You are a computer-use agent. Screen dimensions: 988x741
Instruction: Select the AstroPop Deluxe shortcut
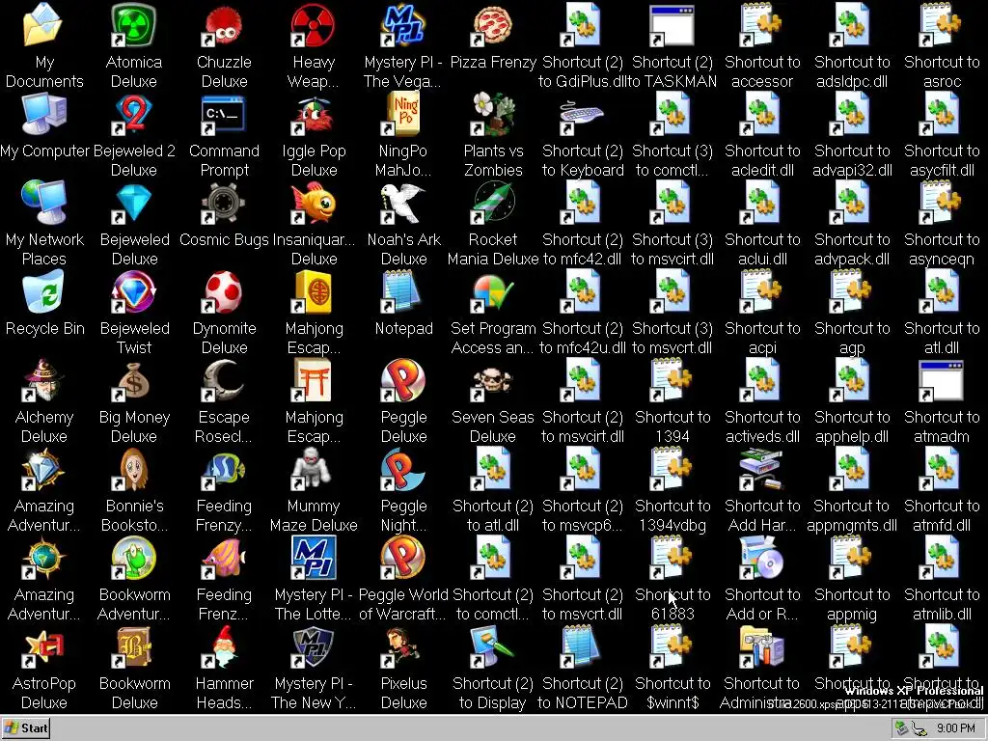44,646
